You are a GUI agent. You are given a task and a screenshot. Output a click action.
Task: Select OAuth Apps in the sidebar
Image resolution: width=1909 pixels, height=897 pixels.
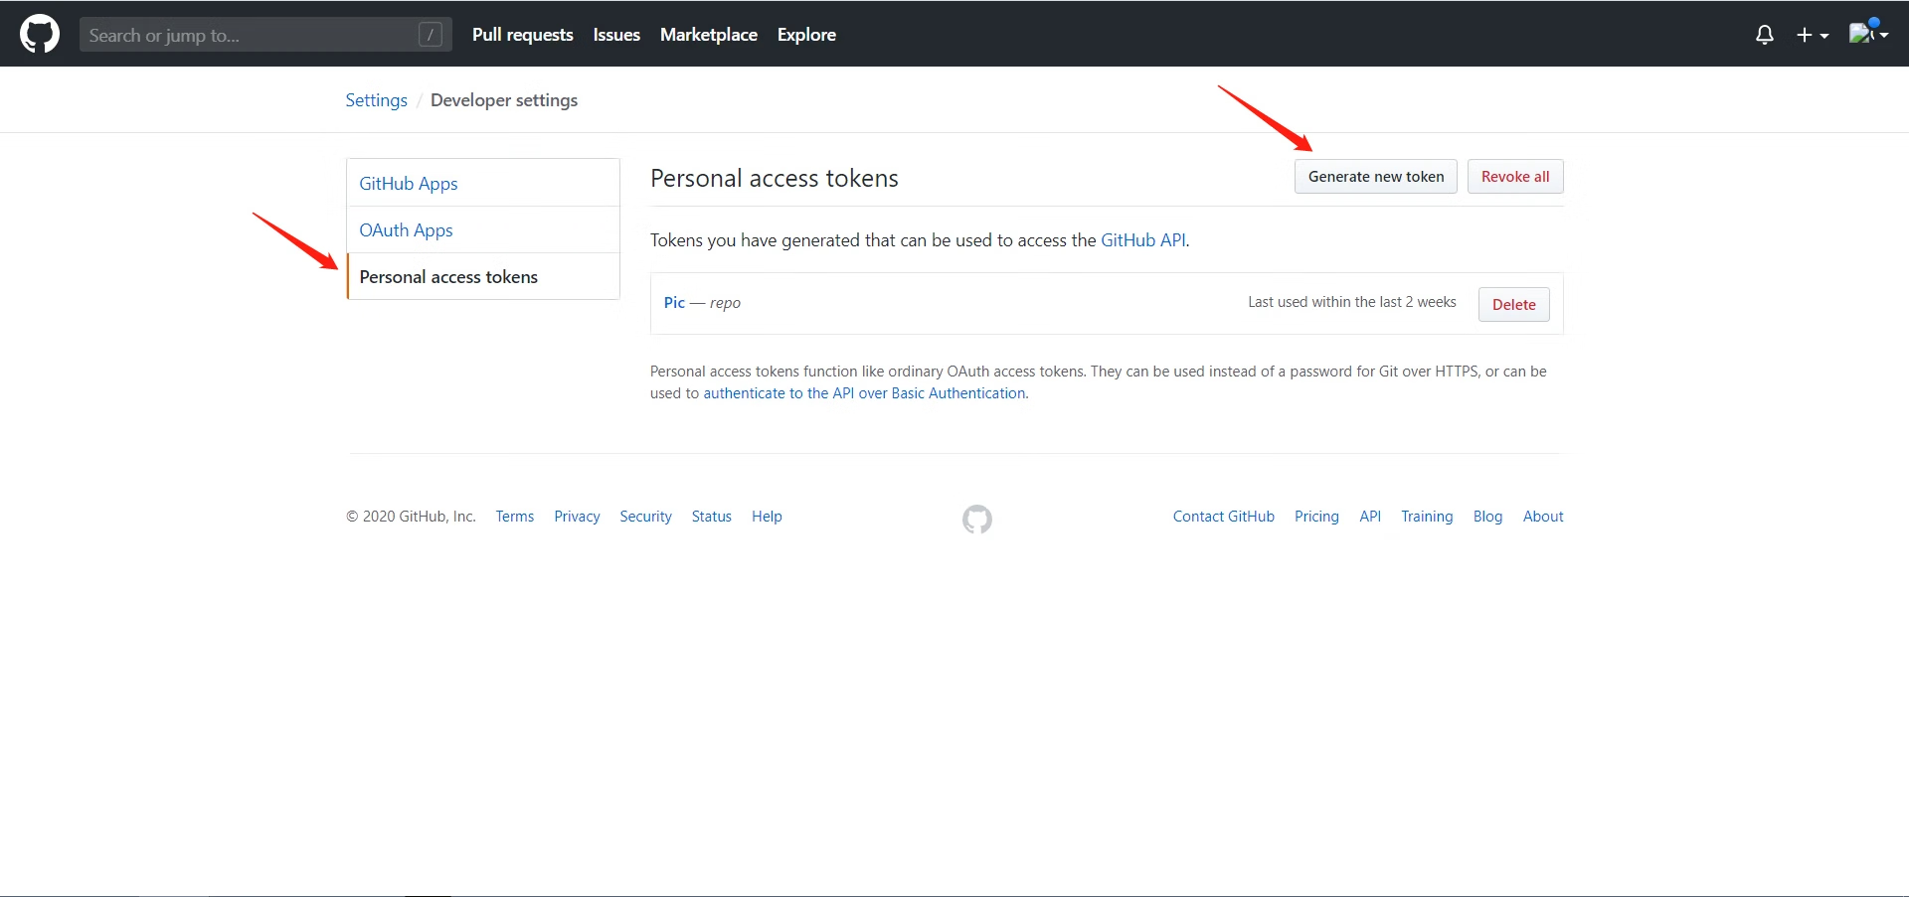(x=483, y=229)
